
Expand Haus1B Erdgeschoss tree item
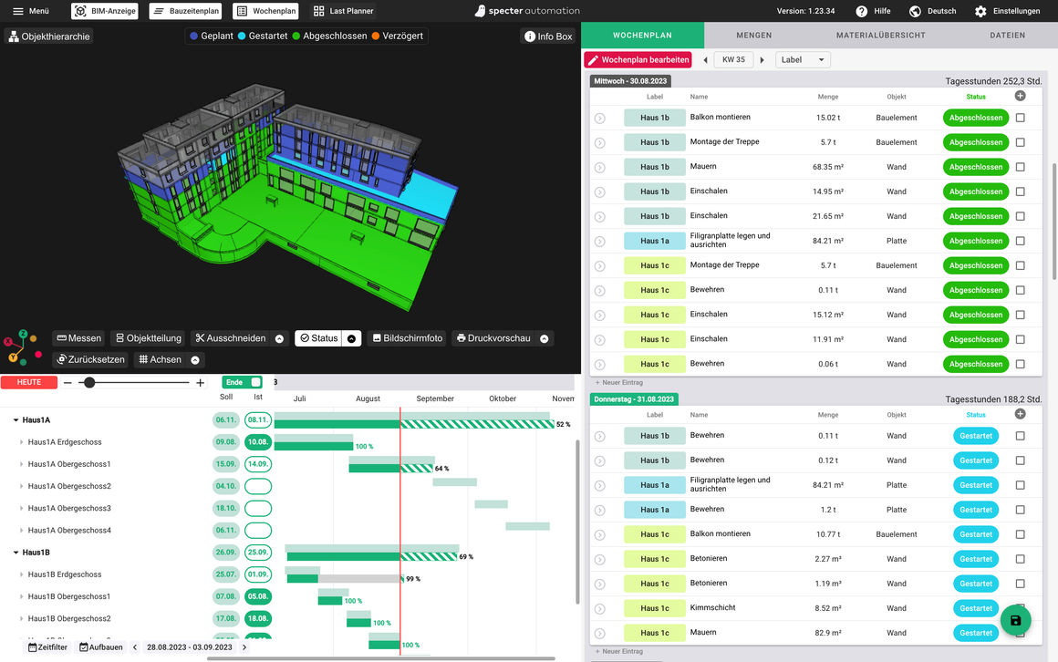click(x=22, y=574)
